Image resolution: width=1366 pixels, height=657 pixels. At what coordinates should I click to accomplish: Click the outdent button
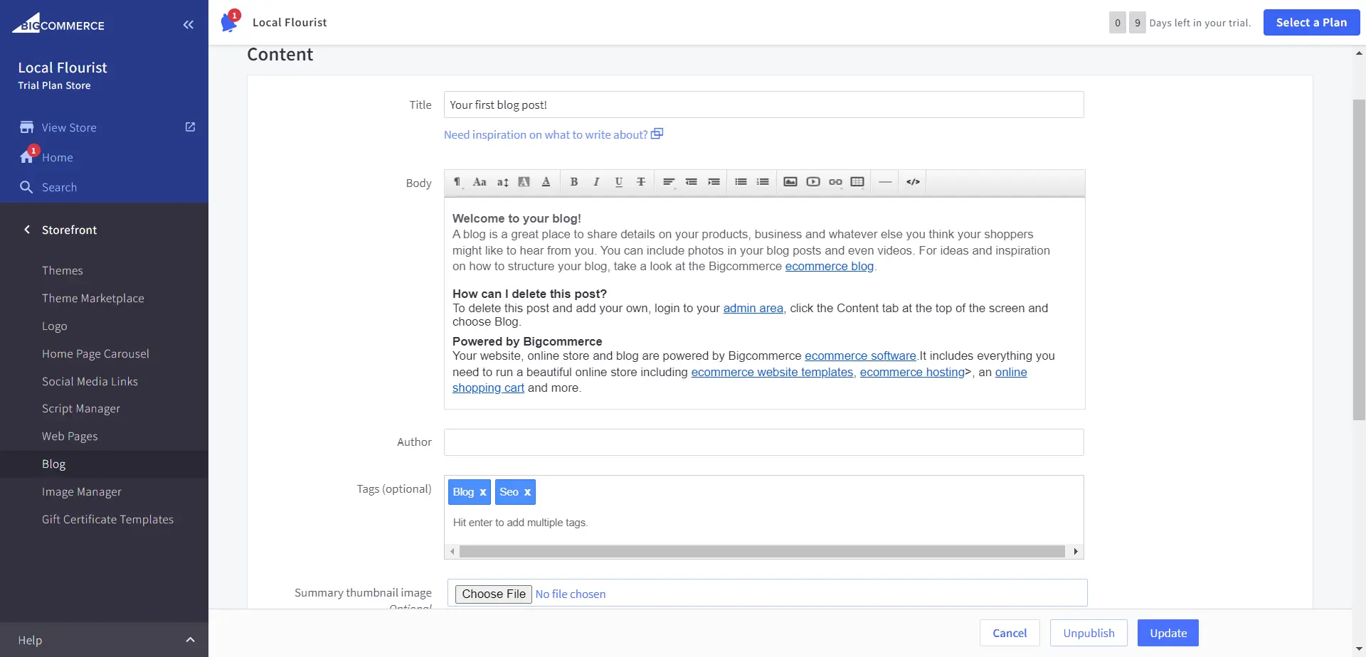click(x=691, y=182)
